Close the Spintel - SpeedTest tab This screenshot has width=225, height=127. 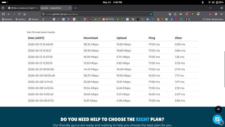70,8
